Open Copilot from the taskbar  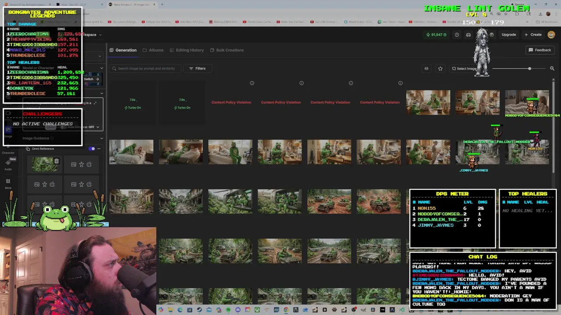pos(161,310)
